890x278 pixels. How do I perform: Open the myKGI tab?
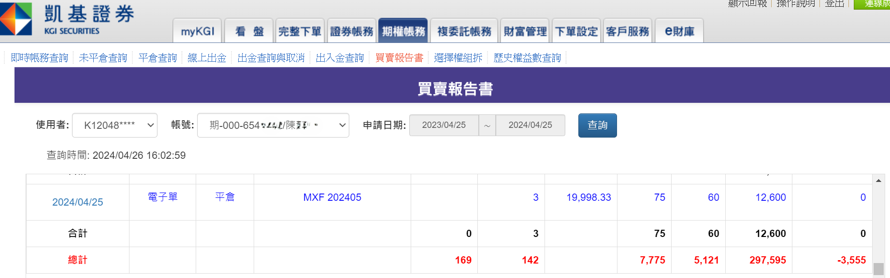(x=197, y=31)
